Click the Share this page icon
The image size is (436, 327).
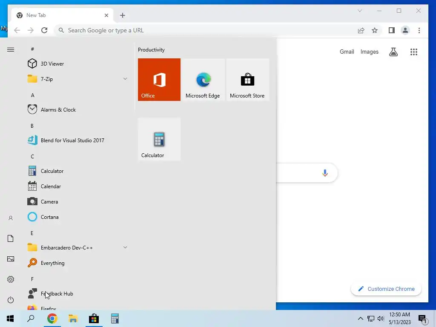(361, 30)
